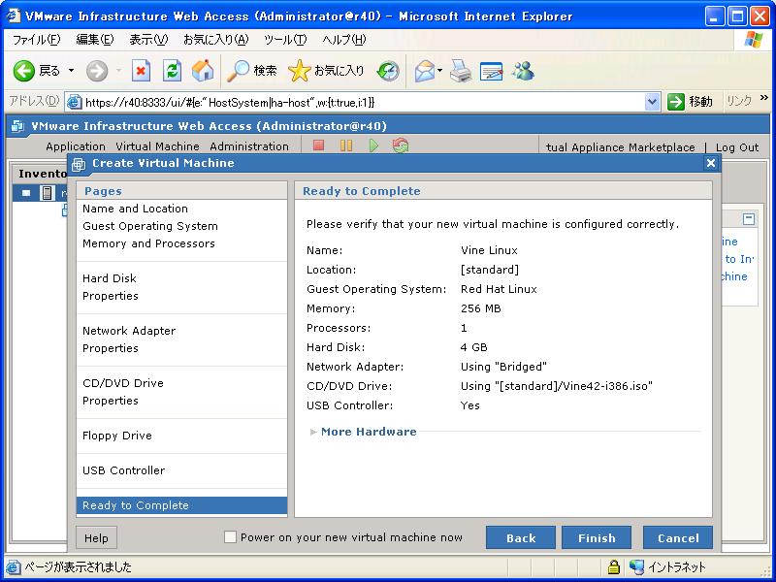Viewport: 776px width, 582px height.
Task: Click the IE Home icon
Action: (x=203, y=71)
